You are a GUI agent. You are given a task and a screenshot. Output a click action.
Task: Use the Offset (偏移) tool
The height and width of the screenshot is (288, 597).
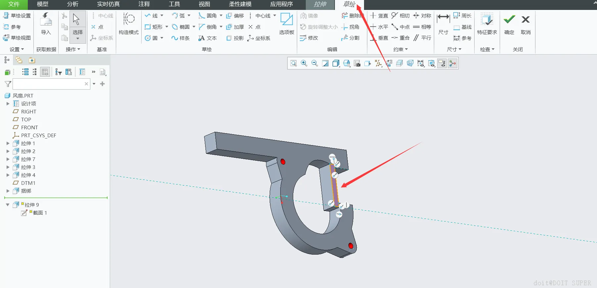coord(235,16)
